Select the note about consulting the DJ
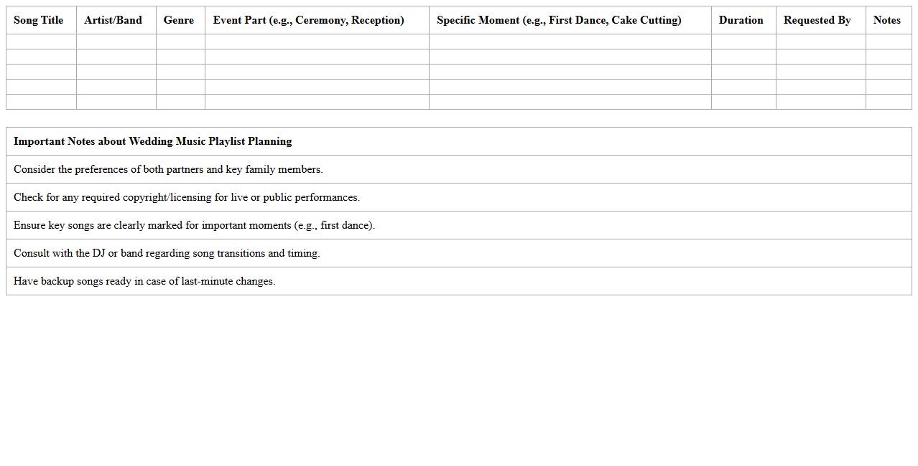 click(167, 253)
